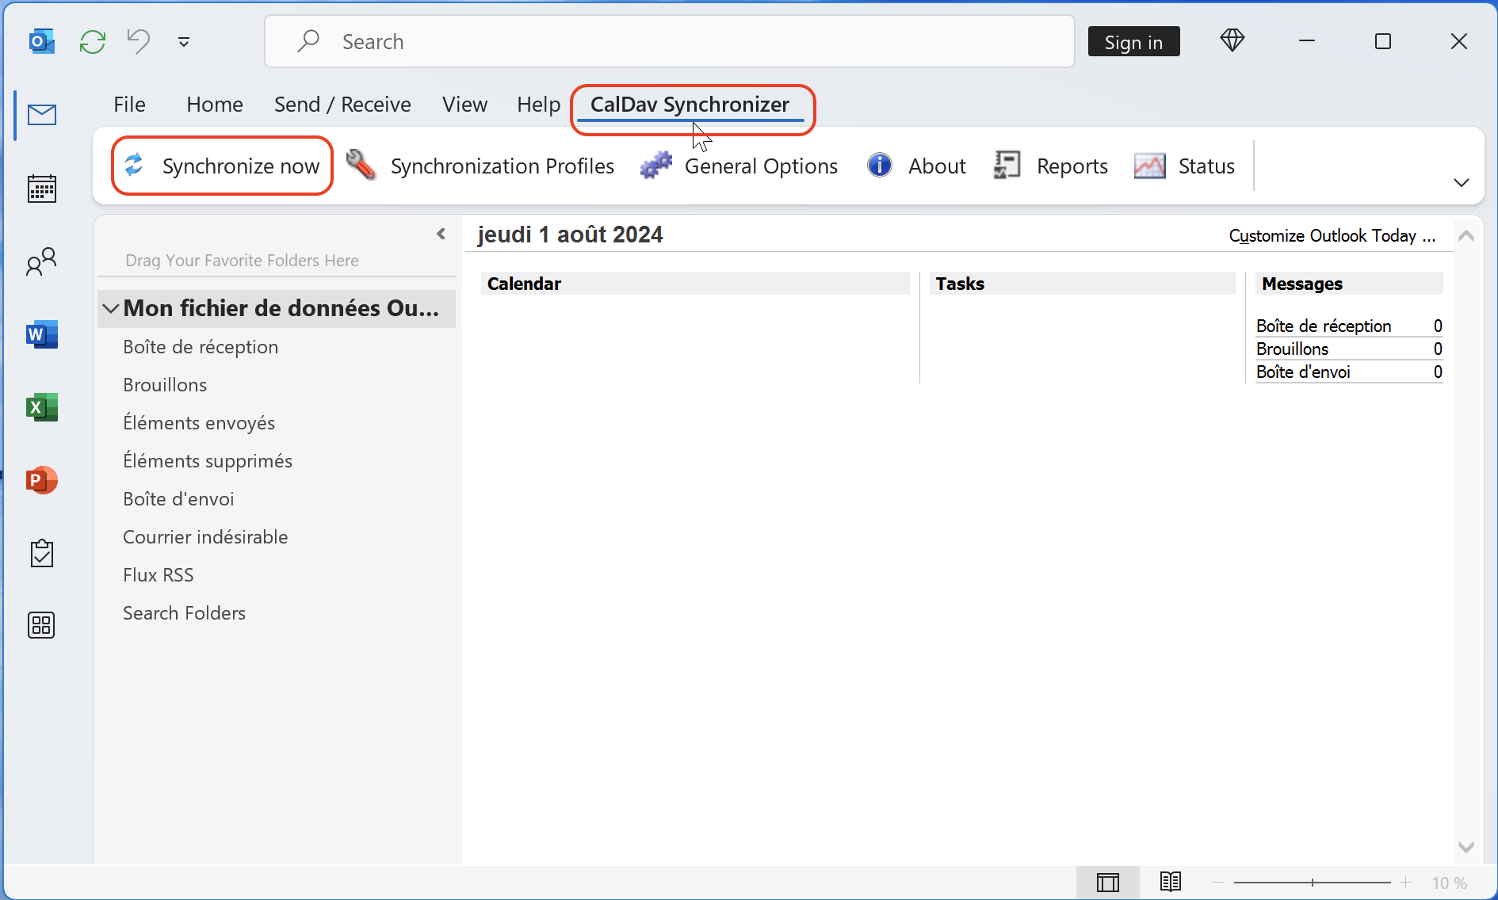Click the diamond premium icon
1498x900 pixels.
coord(1232,40)
